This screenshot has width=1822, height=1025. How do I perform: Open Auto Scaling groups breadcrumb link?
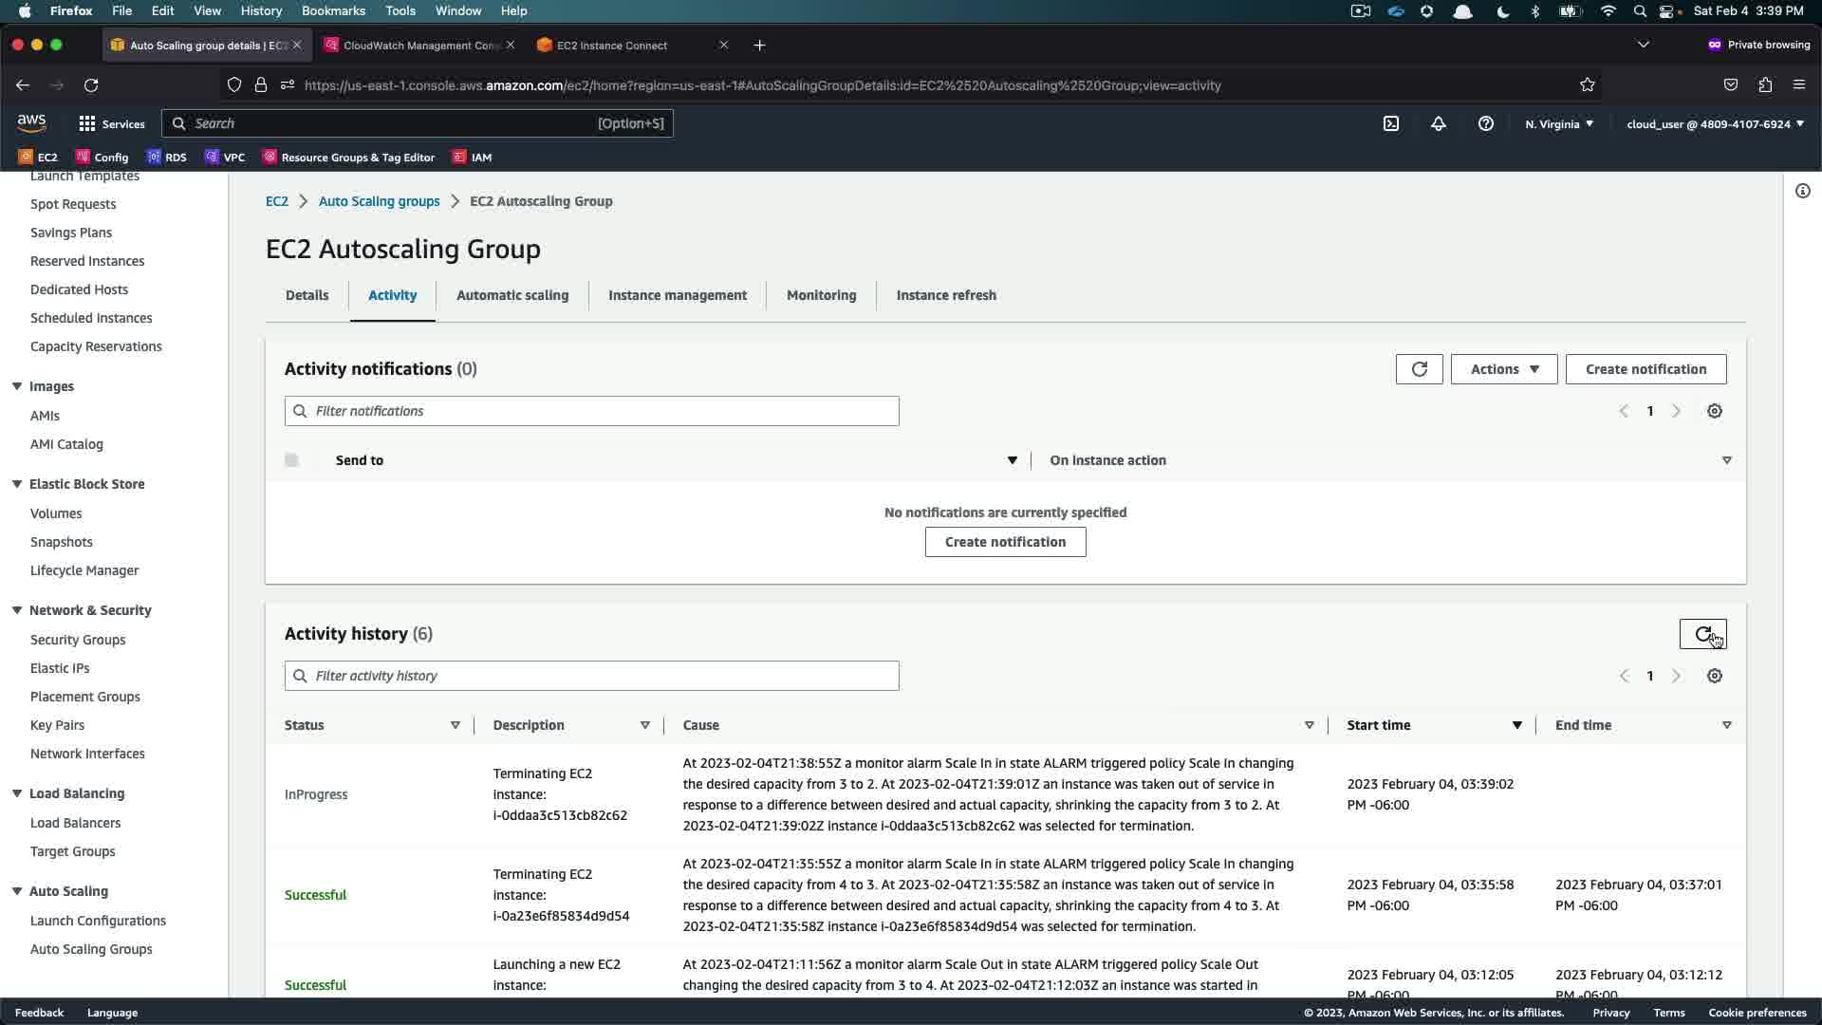[379, 201]
